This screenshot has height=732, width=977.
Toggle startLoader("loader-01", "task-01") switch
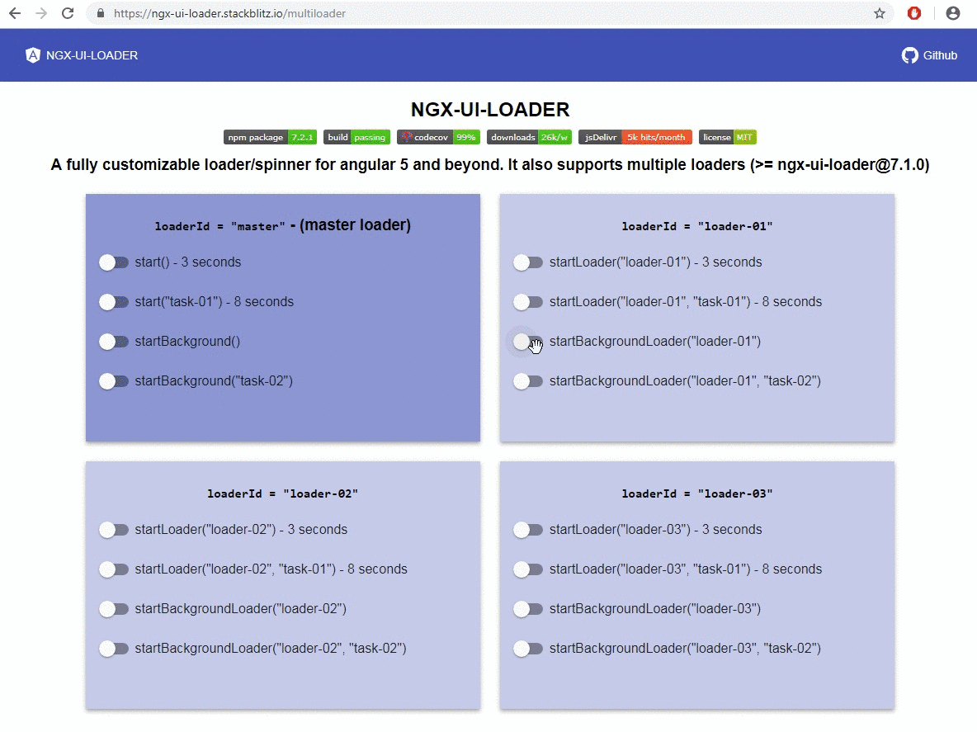[528, 302]
